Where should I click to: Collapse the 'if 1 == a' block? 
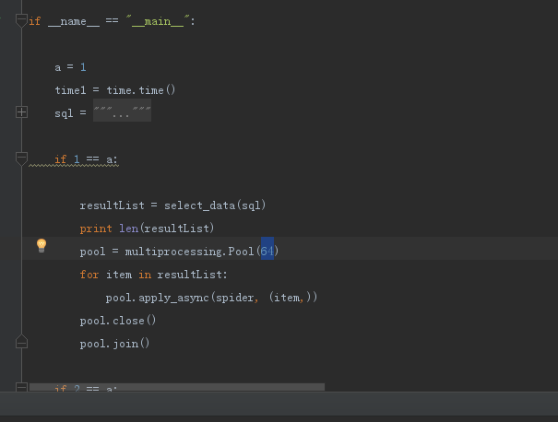click(x=22, y=158)
